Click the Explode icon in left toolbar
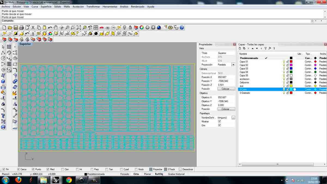327x184 pixels. [x=15, y=93]
